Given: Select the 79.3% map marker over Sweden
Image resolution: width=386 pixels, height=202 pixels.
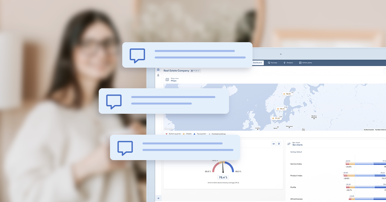Looking at the screenshot, I should pos(281,109).
